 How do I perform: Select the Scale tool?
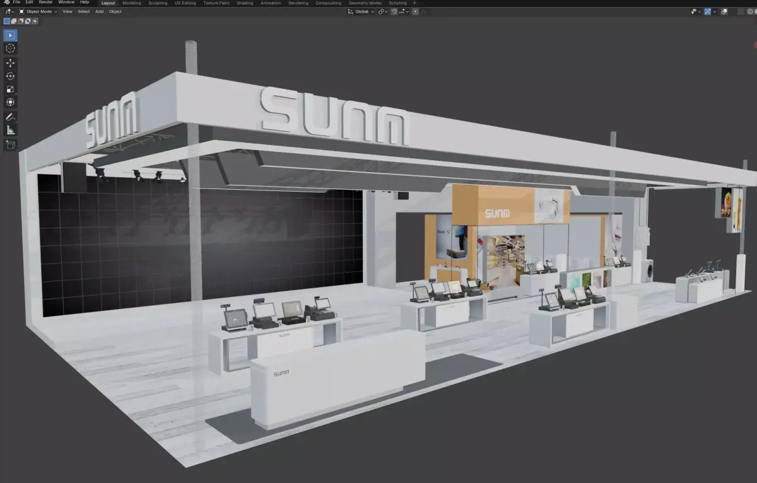click(x=11, y=89)
